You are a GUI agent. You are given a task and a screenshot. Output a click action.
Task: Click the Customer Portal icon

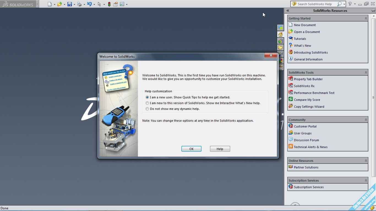click(291, 126)
